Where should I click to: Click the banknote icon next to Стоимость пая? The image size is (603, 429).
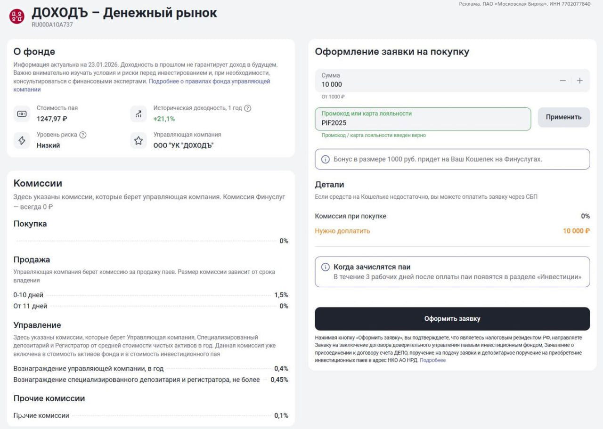(21, 113)
